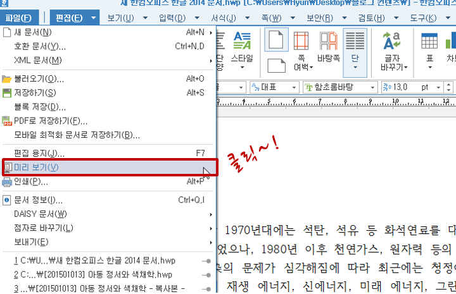456x294 pixels.
Task: Select landscape page orientation icon
Action: tap(276, 65)
